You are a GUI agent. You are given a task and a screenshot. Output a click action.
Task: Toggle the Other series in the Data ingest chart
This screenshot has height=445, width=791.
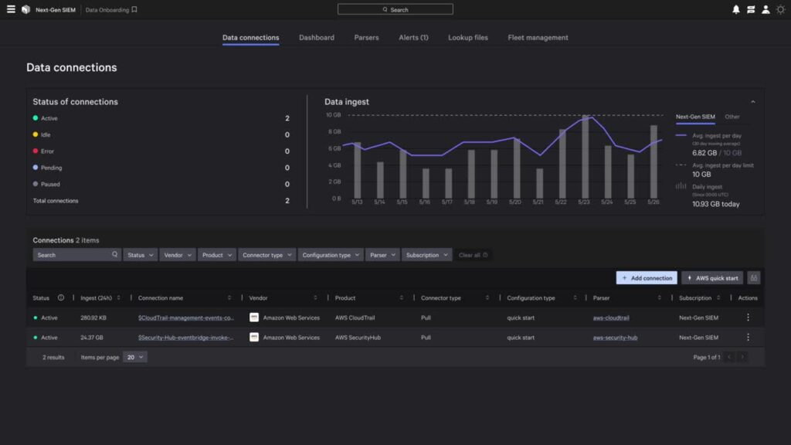732,117
